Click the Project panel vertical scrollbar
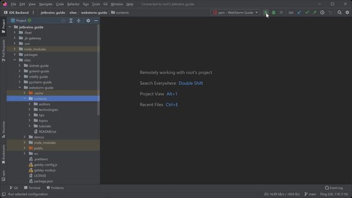Image resolution: width=352 pixels, height=198 pixels. pyautogui.click(x=98, y=70)
